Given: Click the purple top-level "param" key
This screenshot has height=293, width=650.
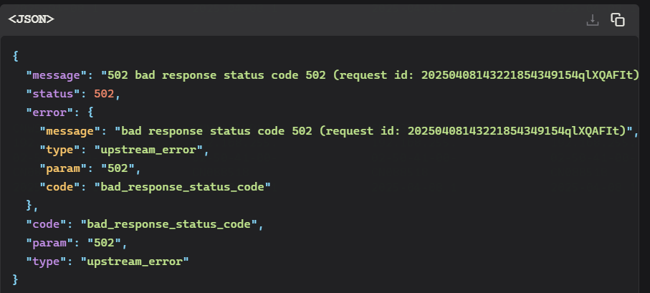Looking at the screenshot, I should pos(47,243).
